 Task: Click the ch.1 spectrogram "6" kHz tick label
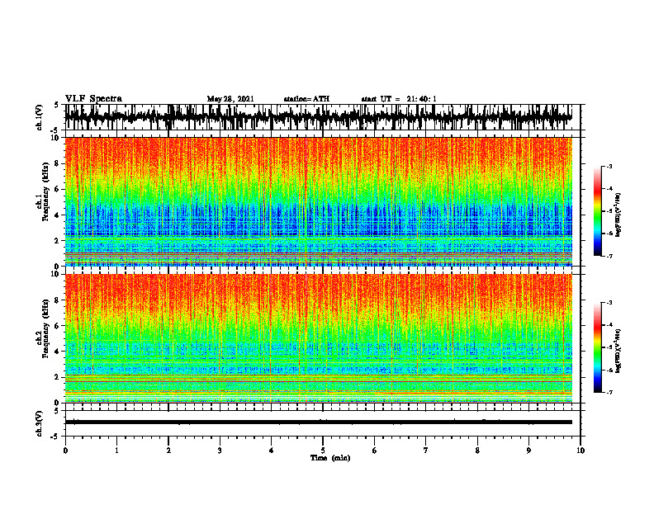[58, 189]
